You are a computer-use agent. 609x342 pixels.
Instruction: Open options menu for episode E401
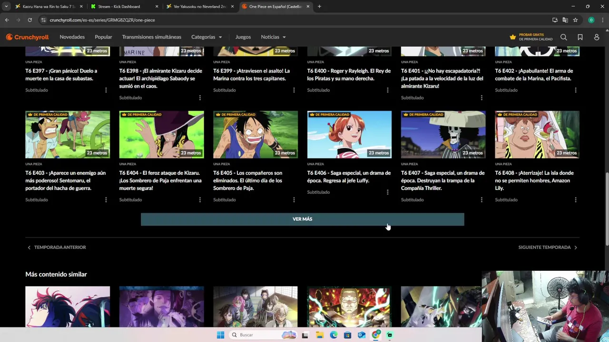point(481,98)
